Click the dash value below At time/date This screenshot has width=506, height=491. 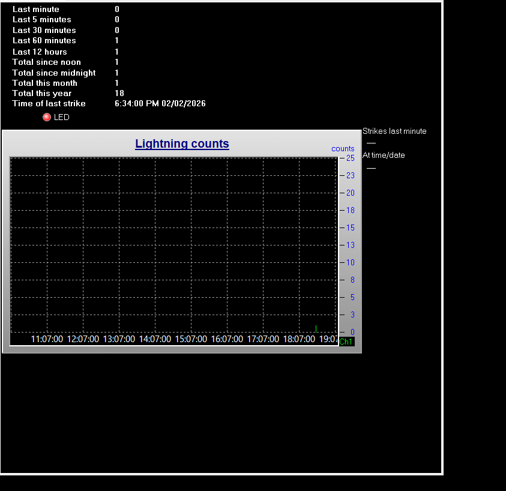click(371, 168)
